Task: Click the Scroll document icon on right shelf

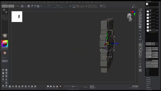Action: [x=140, y=14]
